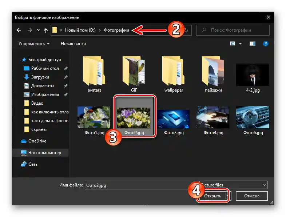The width and height of the screenshot is (286, 217).
Task: Close the background image dialog
Action: tap(268, 17)
